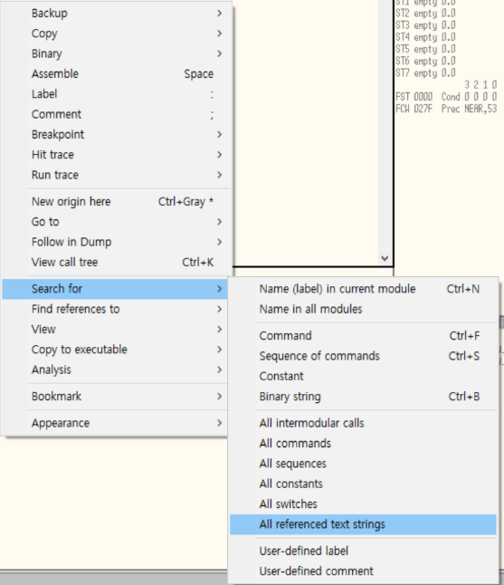Screen dimensions: 504x585
Task: Select All switches
Action: [363, 503]
